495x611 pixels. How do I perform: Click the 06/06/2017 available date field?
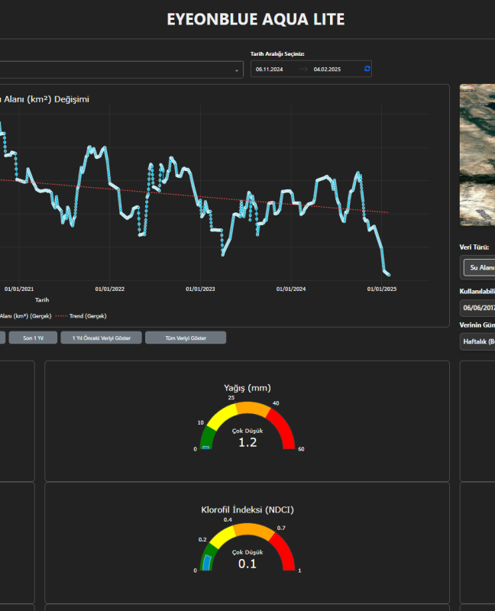pos(478,308)
